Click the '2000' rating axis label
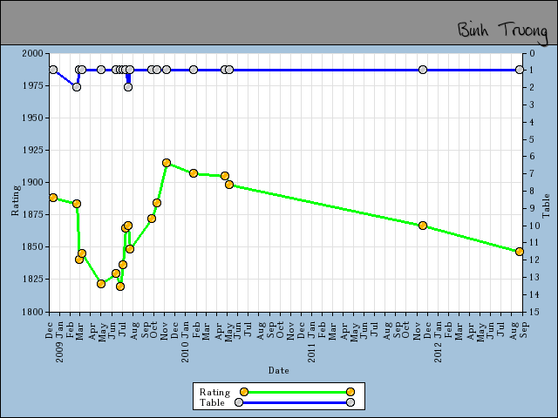Screen dimensions: 558x418 [x=32, y=54]
